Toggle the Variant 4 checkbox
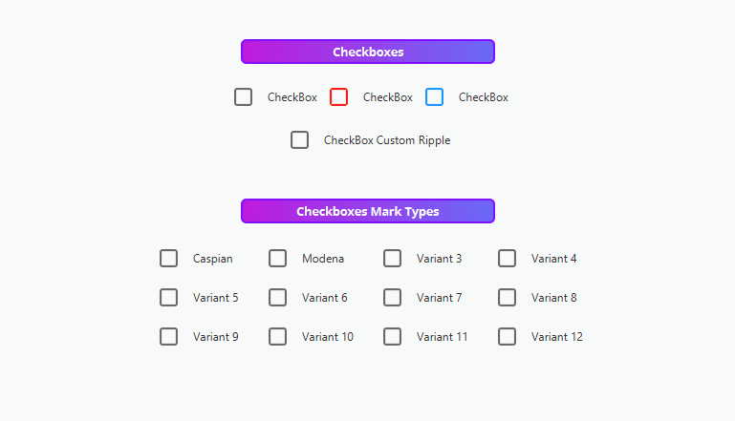The width and height of the screenshot is (735, 421). pyautogui.click(x=508, y=259)
